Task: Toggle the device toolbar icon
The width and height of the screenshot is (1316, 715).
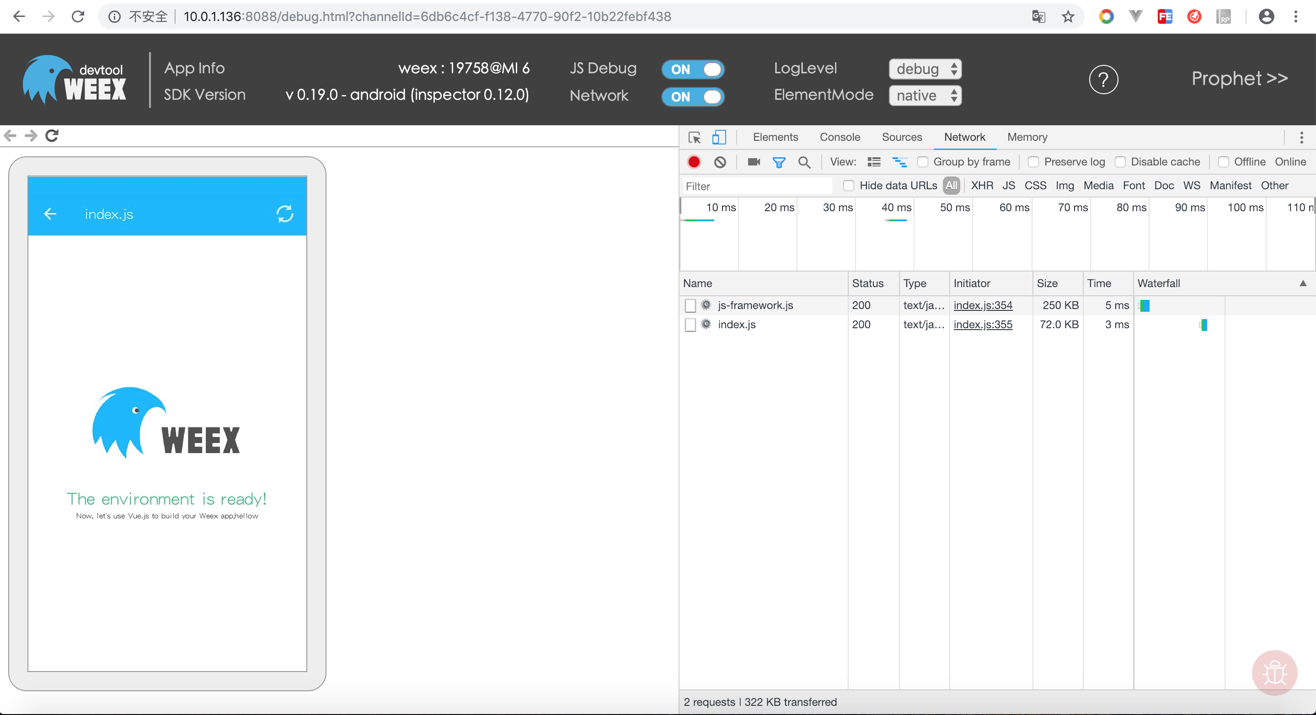Action: [x=719, y=137]
